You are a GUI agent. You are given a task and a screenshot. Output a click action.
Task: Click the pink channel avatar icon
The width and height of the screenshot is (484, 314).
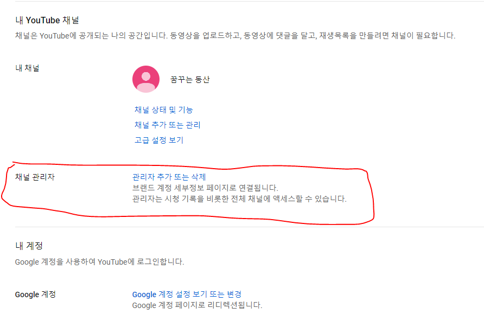pos(146,79)
